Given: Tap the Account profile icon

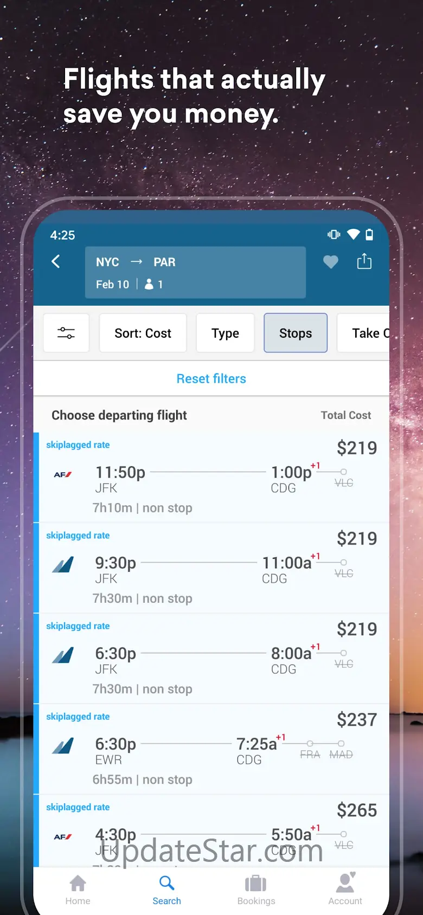Looking at the screenshot, I should 345,884.
